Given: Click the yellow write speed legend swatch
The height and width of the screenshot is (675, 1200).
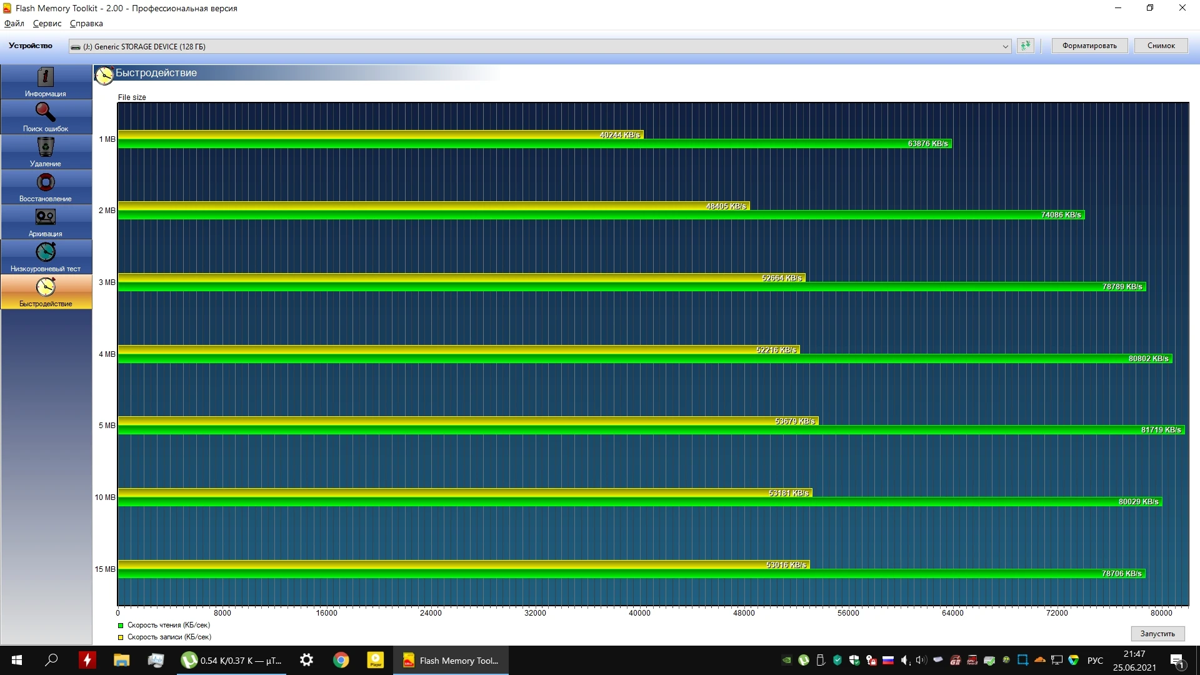Looking at the screenshot, I should click(x=121, y=637).
